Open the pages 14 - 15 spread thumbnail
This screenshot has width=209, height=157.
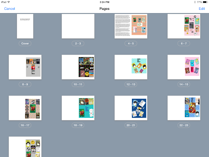tap(184, 67)
